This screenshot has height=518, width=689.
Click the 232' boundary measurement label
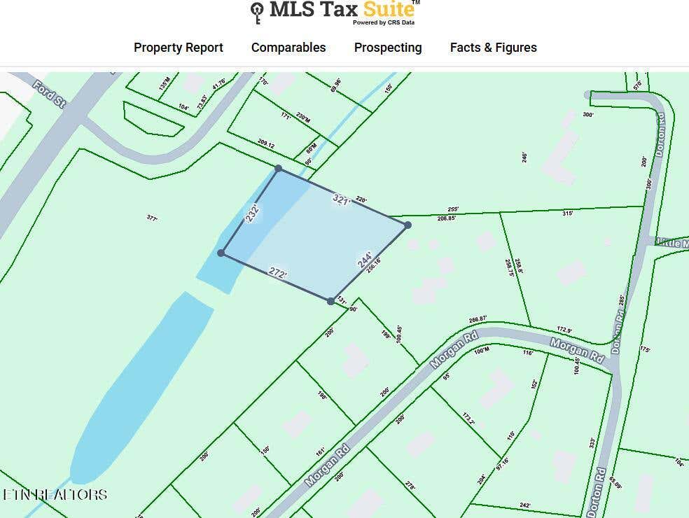[252, 213]
